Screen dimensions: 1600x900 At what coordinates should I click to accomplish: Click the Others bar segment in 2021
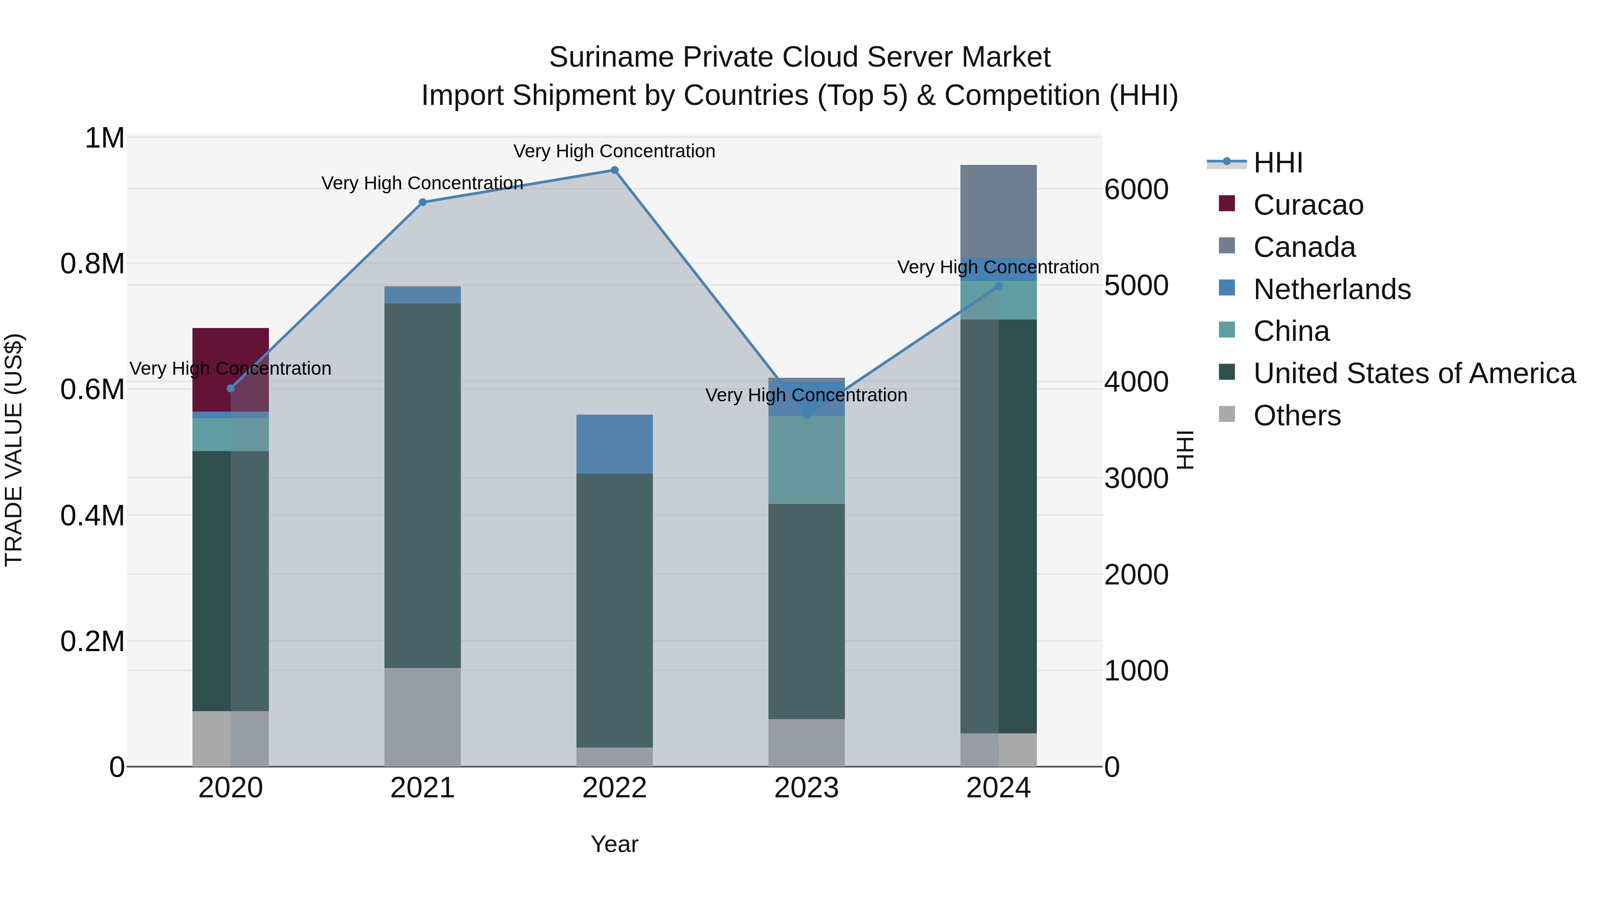pyautogui.click(x=422, y=717)
